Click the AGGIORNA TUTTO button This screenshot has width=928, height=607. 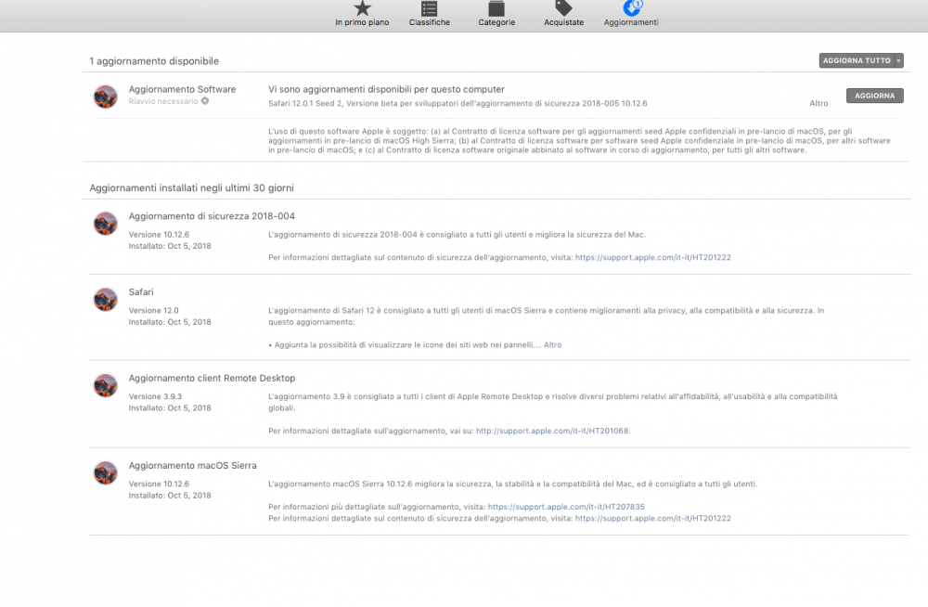pos(857,60)
